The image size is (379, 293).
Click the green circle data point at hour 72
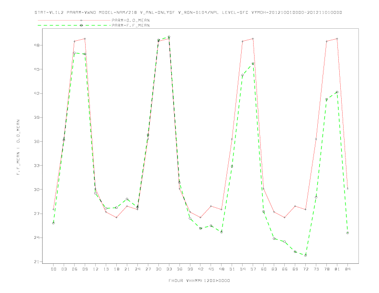click(x=305, y=255)
